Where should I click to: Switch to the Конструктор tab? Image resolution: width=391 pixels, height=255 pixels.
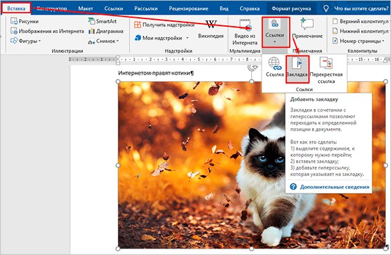(52, 8)
